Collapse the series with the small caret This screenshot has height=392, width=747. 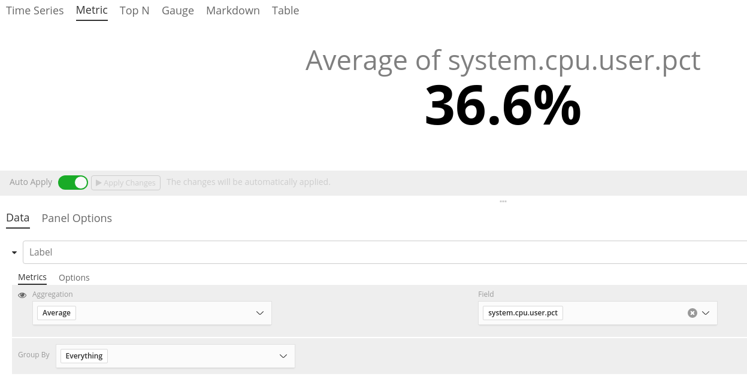(14, 252)
